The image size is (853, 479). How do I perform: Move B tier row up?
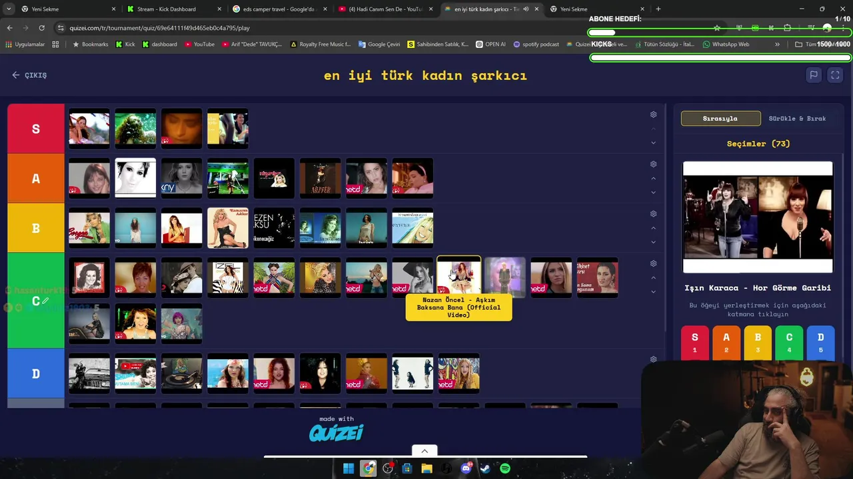point(653,228)
